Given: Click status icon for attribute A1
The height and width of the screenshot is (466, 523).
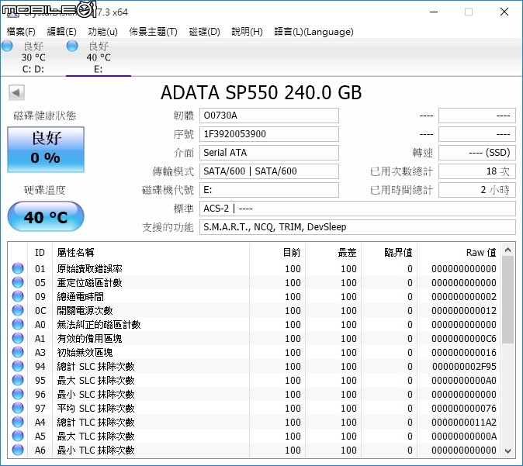Looking at the screenshot, I should [18, 338].
